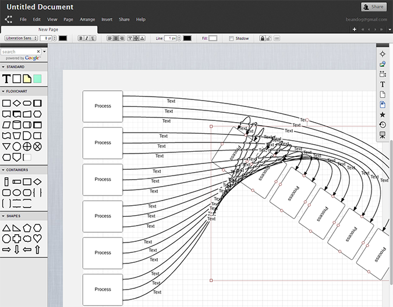Pick the yellow note shape
Image resolution: width=393 pixels, height=307 pixels.
point(27,78)
